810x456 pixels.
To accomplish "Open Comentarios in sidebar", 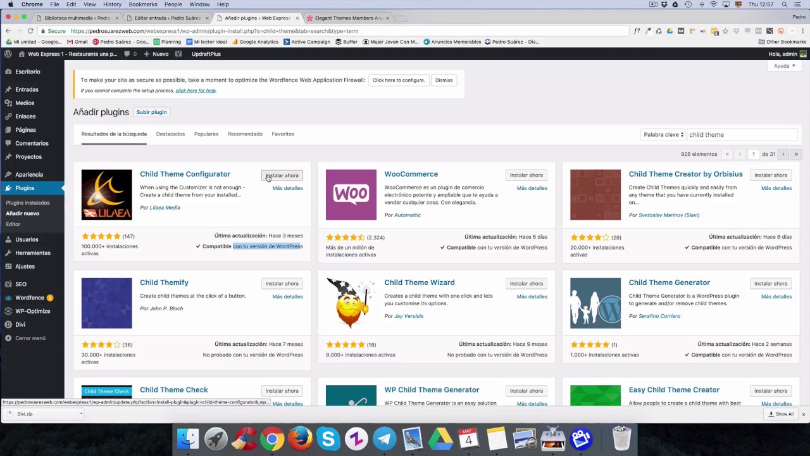I will [x=32, y=143].
